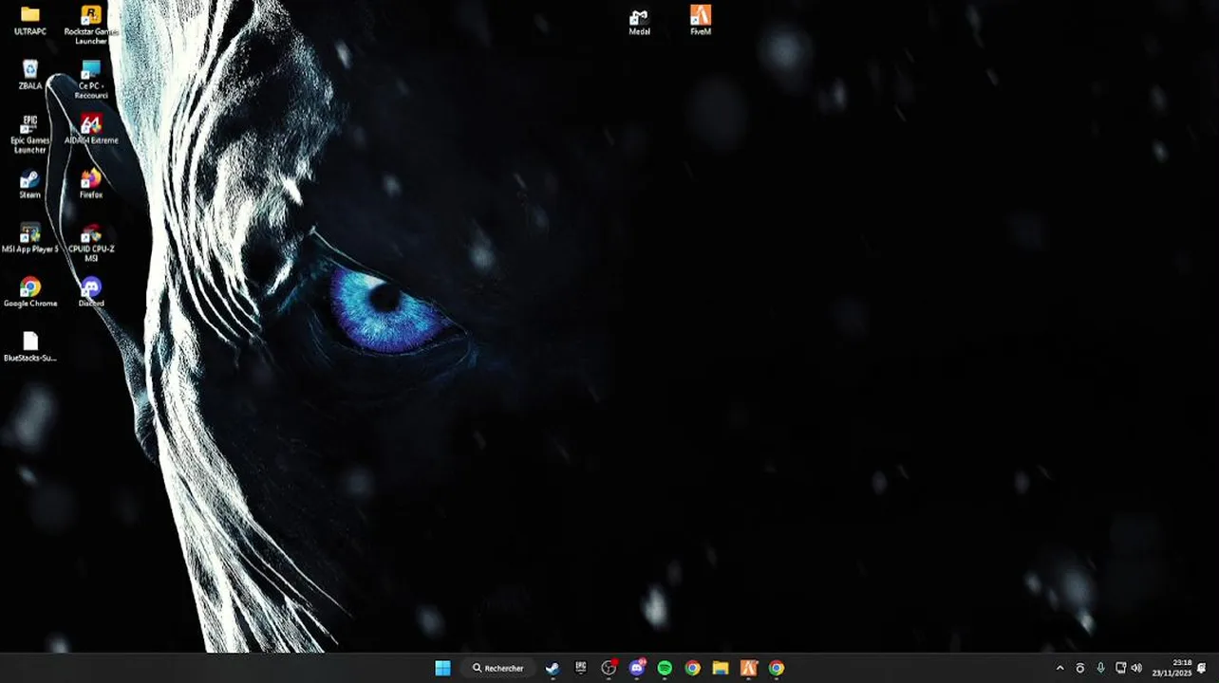Open the network icon in system tray
The image size is (1219, 683).
point(1120,668)
